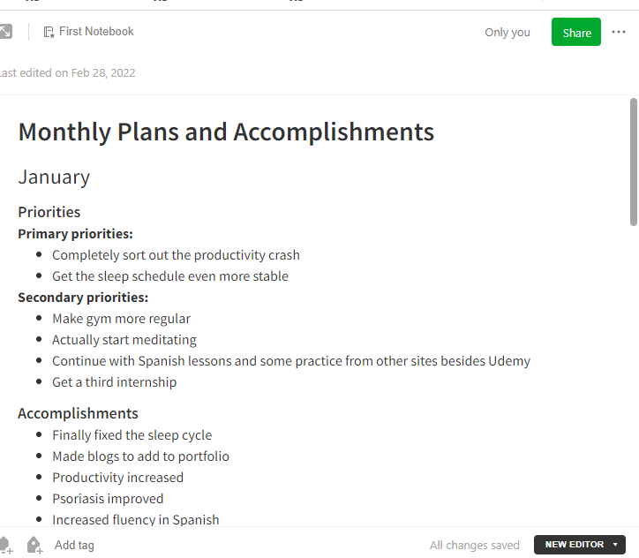Open the more actions ellipsis menu
This screenshot has height=558, width=639.
point(618,32)
